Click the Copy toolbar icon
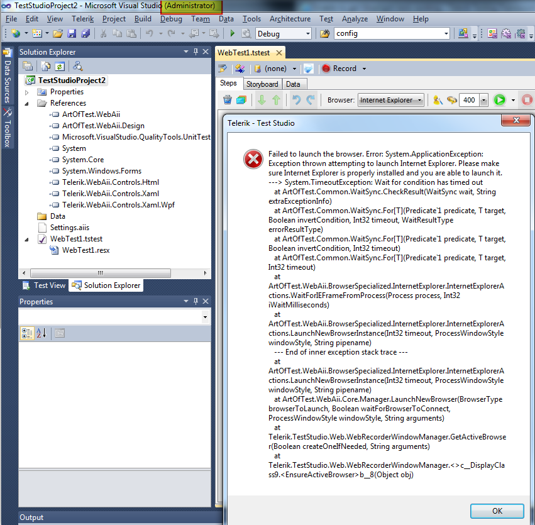 coord(118,33)
